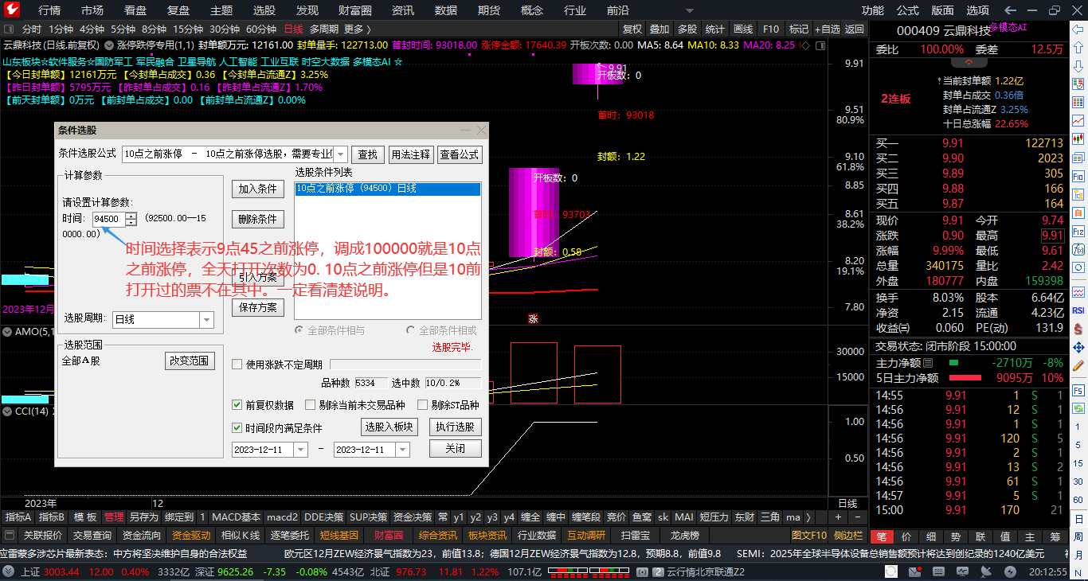Image resolution: width=1088 pixels, height=581 pixels.
Task: Click the 时间 parameter input field
Action: click(x=108, y=219)
